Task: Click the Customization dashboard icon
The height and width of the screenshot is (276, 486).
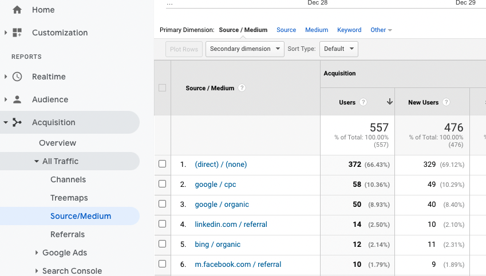Action: (x=17, y=33)
